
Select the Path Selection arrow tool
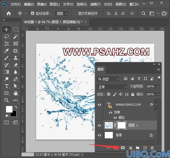point(16,86)
